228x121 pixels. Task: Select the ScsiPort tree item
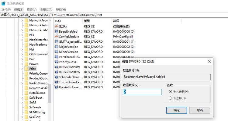(x=35, y=117)
